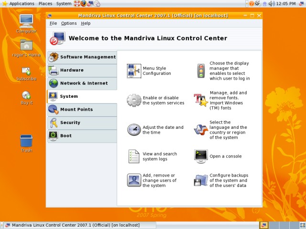Select the Hardware category

[82, 70]
